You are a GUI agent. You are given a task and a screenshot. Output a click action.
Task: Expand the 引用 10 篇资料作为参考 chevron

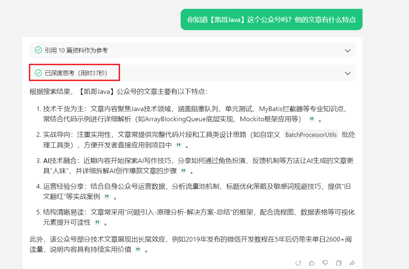pos(347,50)
